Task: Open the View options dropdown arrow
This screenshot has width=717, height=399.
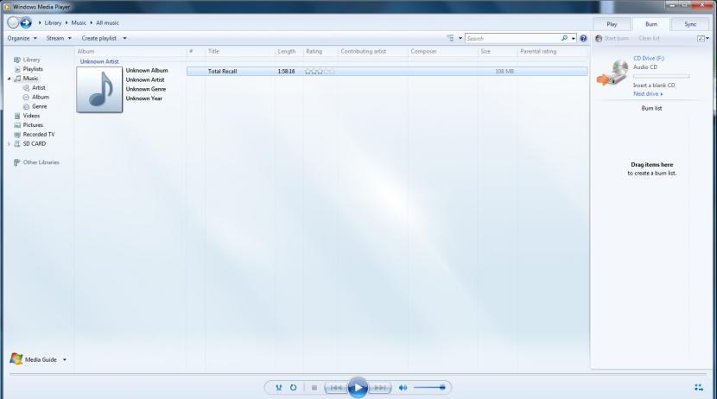Action: 460,38
